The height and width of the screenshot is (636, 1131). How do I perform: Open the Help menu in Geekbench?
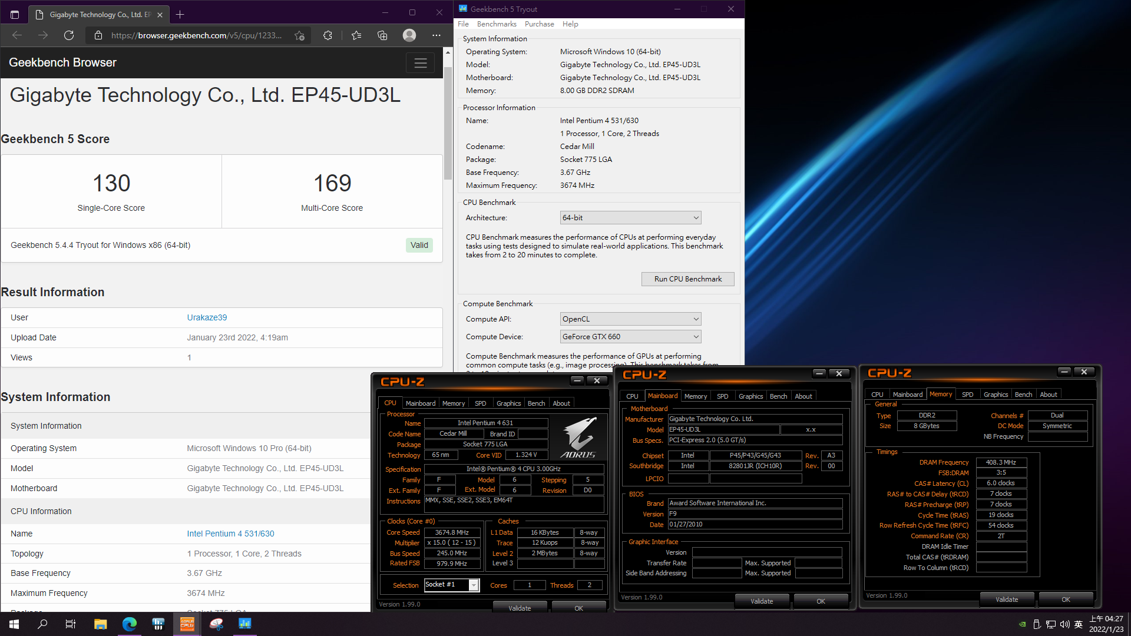[x=570, y=24]
